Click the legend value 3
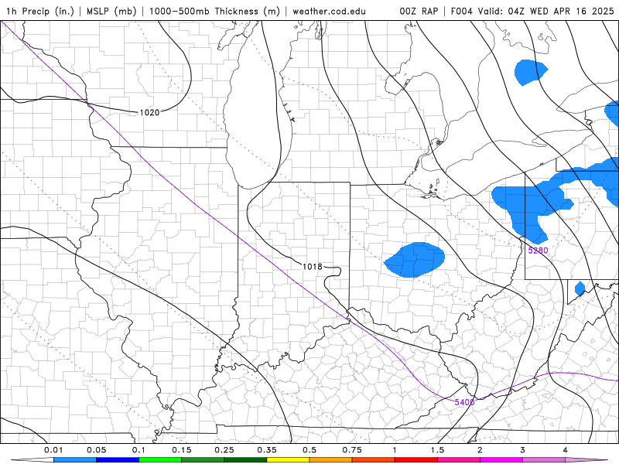Viewport: 619px width, 464px height. 523,450
